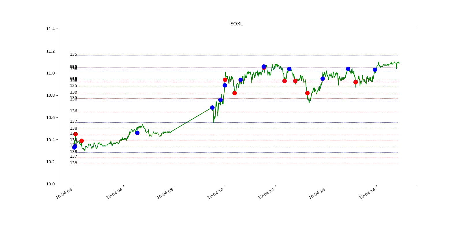This screenshot has height=231, width=462.
Task: Click the "10-04 16" x-axis label
Action: tap(367, 193)
